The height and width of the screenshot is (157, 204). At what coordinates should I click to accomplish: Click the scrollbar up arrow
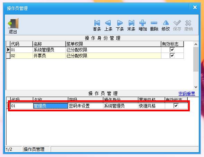click(196, 45)
